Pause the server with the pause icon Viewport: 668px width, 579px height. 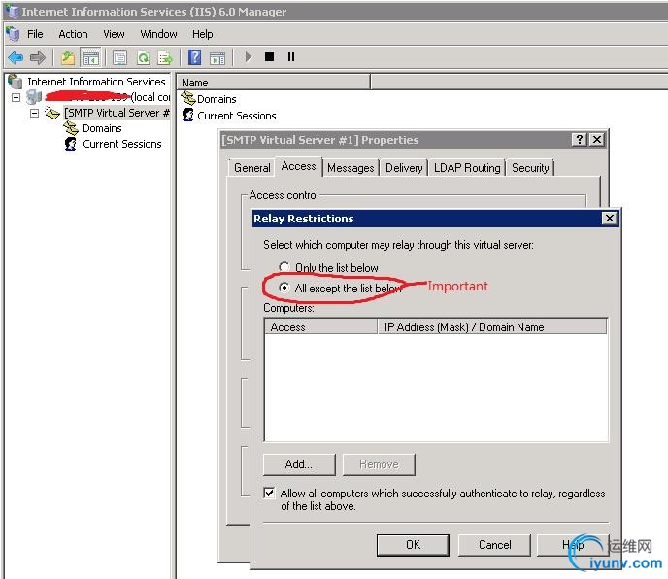291,56
